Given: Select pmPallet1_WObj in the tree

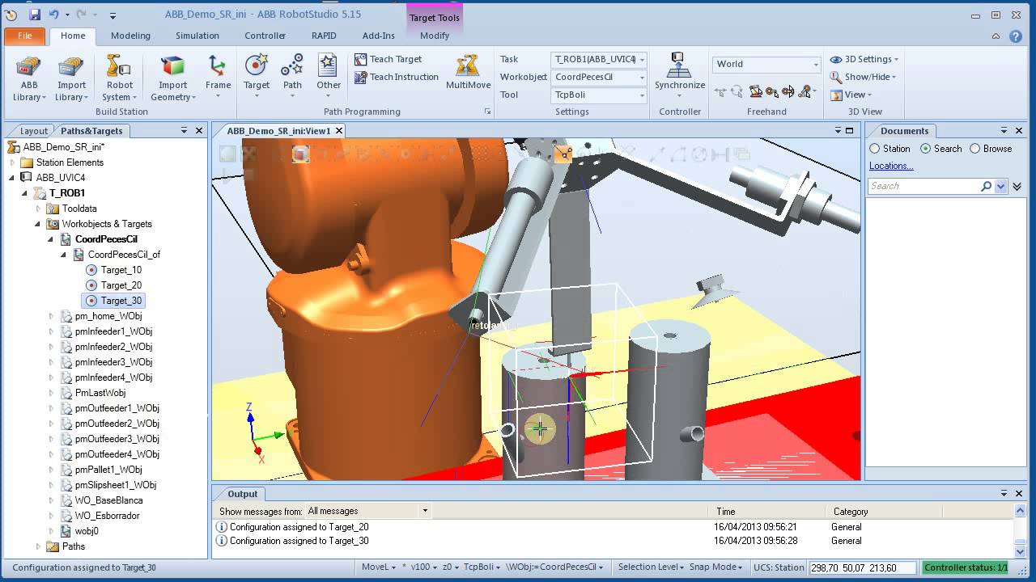Looking at the screenshot, I should point(108,470).
